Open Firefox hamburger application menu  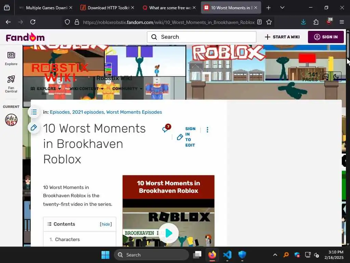click(342, 22)
